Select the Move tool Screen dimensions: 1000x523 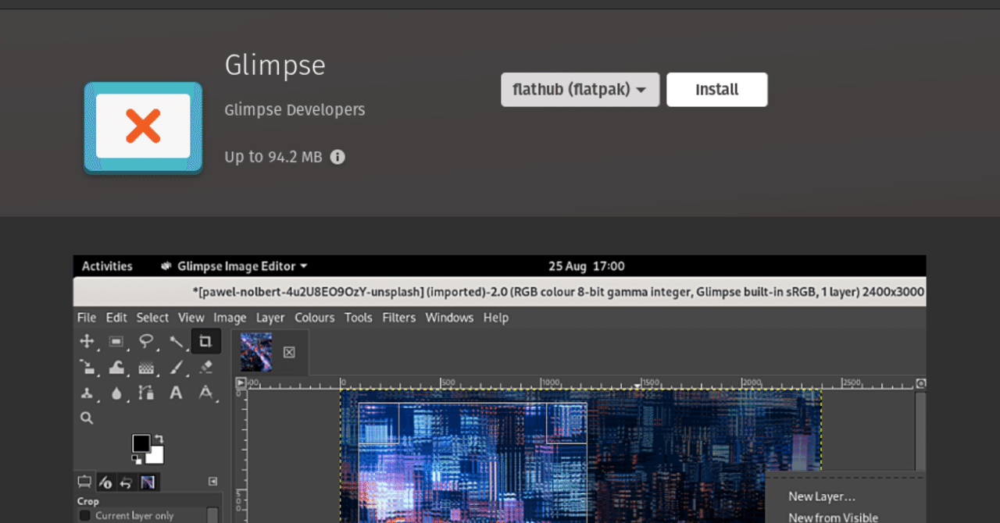(87, 342)
